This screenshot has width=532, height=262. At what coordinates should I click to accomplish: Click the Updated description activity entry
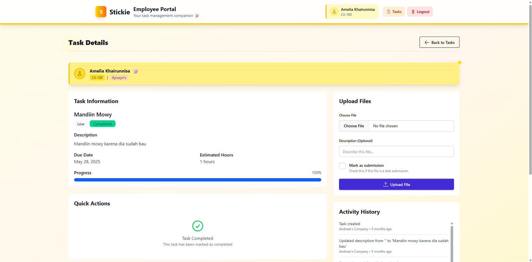[394, 246]
